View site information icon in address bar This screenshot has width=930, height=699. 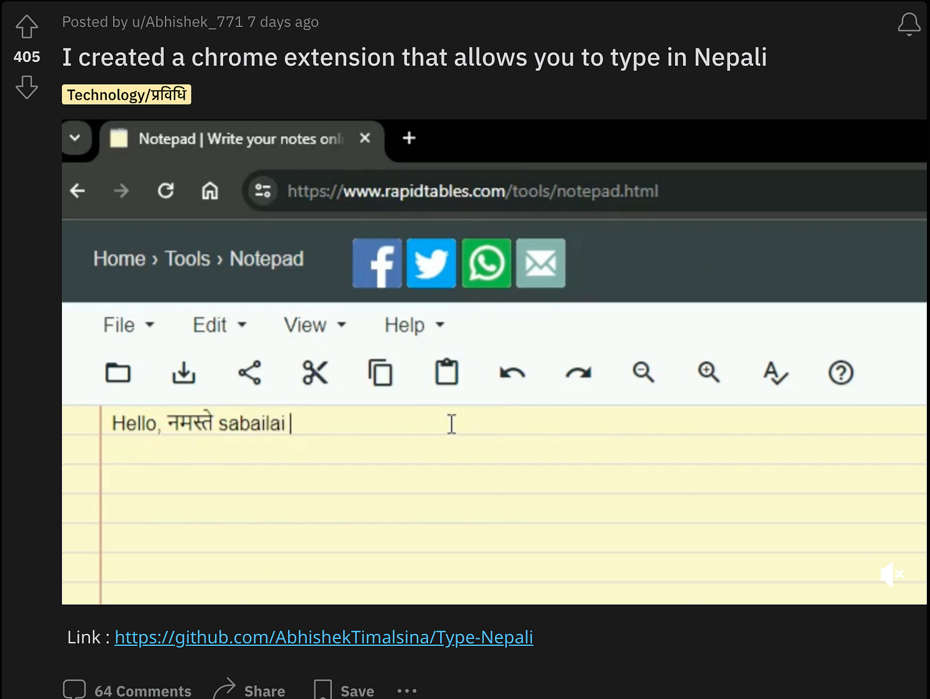(x=263, y=190)
